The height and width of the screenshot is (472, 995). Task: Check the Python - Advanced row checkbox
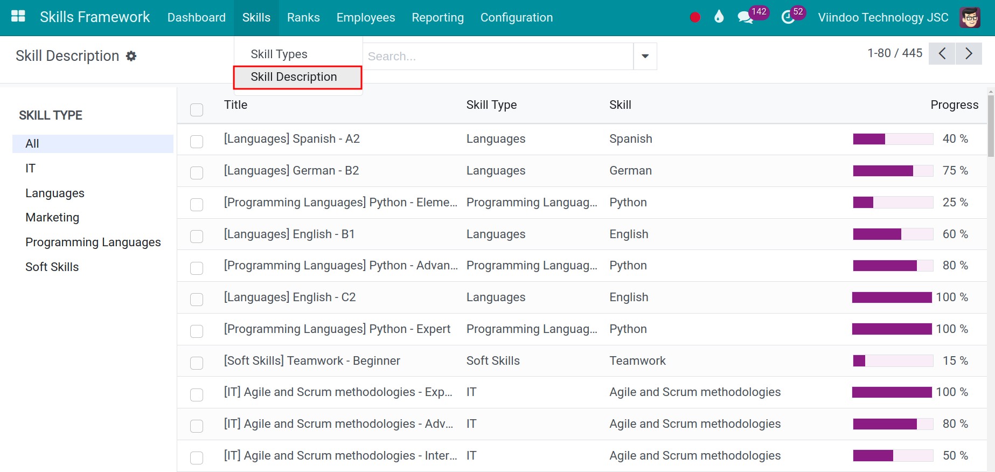coord(197,268)
